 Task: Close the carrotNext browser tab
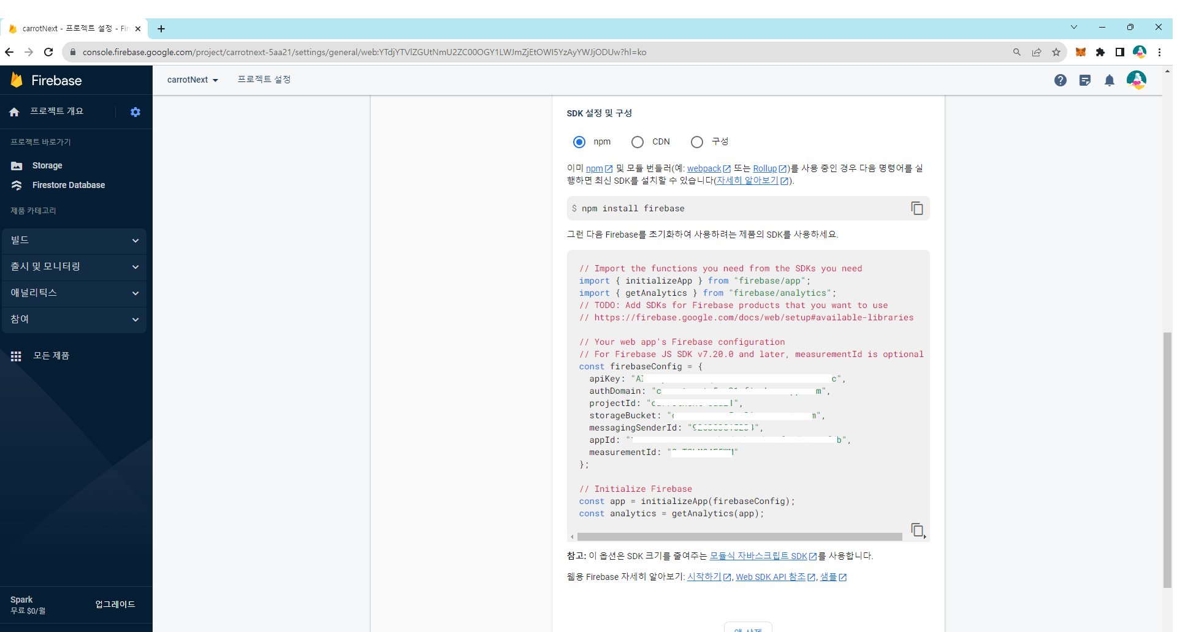(x=138, y=29)
